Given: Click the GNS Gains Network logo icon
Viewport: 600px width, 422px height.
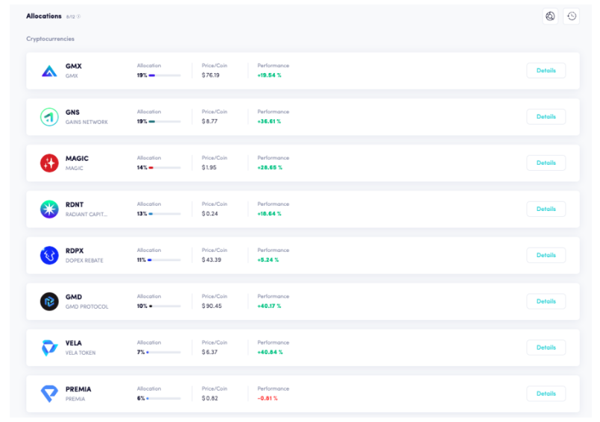Looking at the screenshot, I should click(49, 117).
